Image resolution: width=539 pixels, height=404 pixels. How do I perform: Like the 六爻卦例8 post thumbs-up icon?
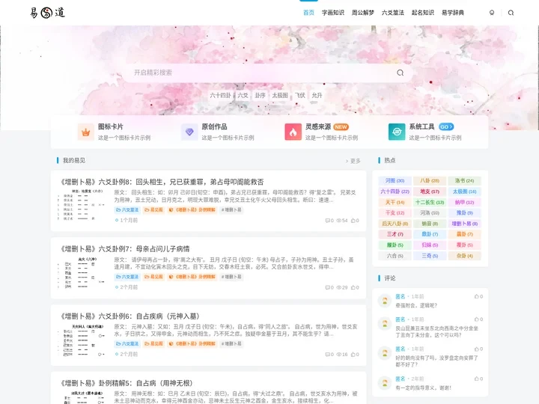[353, 221]
